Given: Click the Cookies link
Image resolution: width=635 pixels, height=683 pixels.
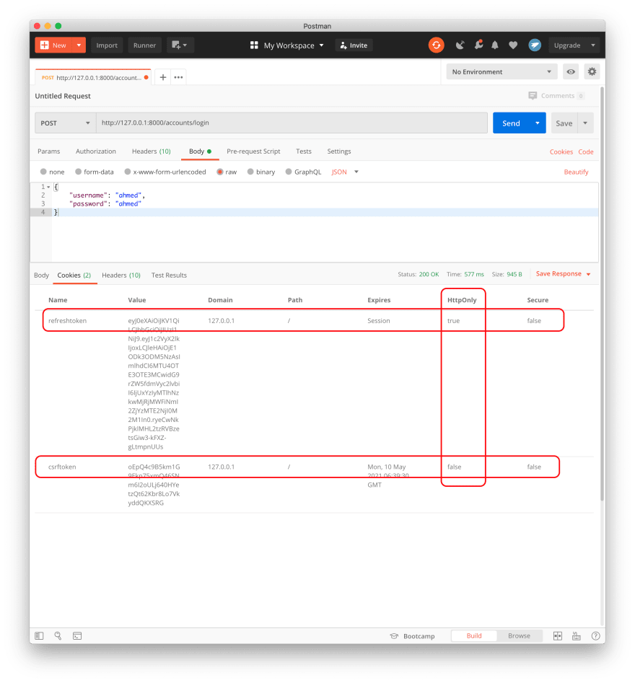Looking at the screenshot, I should click(x=561, y=151).
